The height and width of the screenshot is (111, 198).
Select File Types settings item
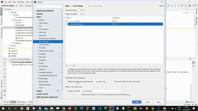[x=42, y=48]
